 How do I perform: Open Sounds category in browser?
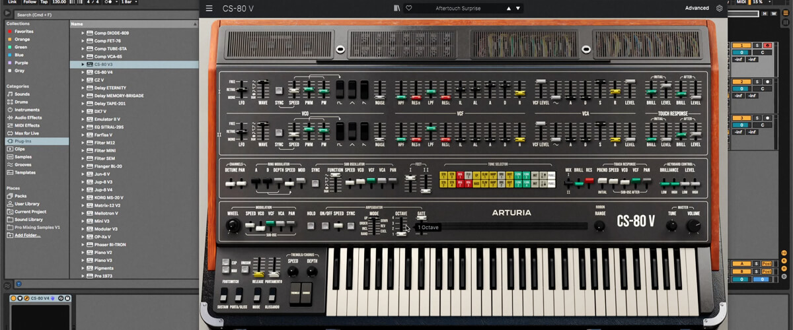point(22,94)
